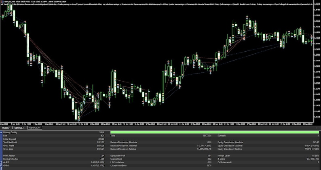Select the 77.89% (474.04) value
The image size is (321, 170).
click(x=312, y=149)
